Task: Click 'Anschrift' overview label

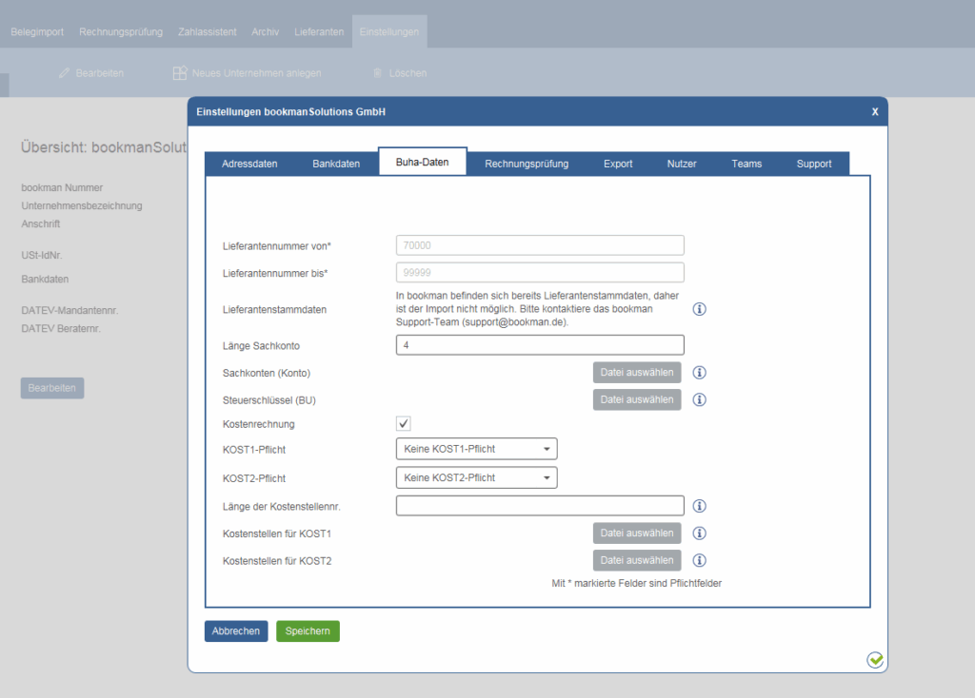Action: [40, 223]
